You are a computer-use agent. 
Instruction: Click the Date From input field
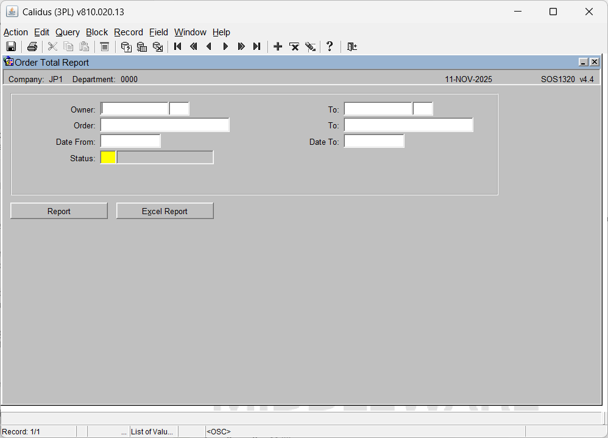(x=130, y=142)
